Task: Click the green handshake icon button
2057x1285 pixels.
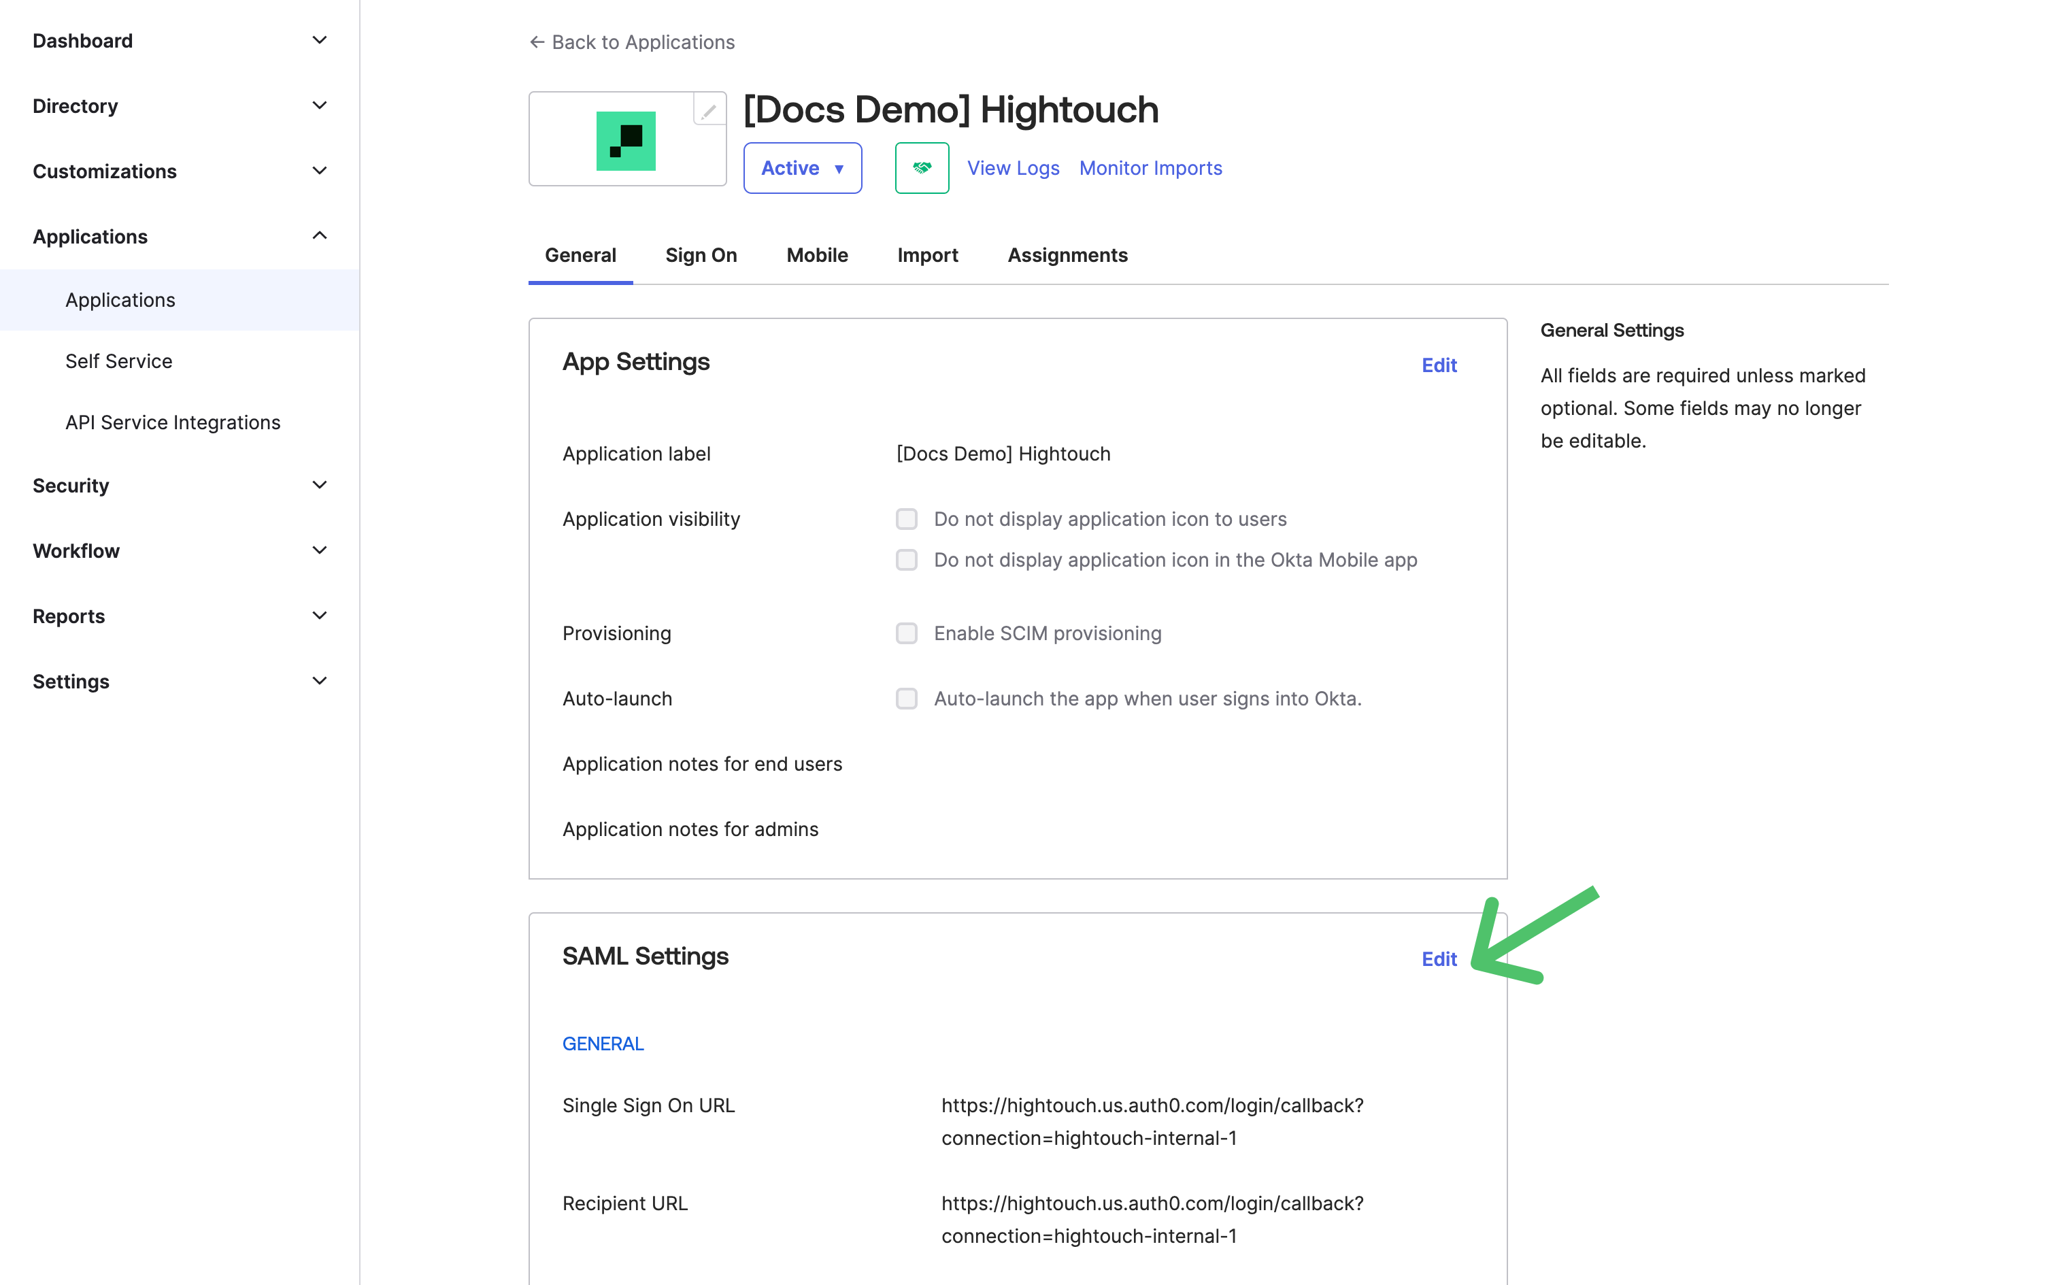Action: [921, 168]
